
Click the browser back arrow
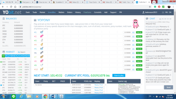[3, 7]
